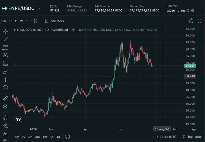Screen dimensions: 205x142
Task: Open contract address in explorer
Action: (x=188, y=11)
